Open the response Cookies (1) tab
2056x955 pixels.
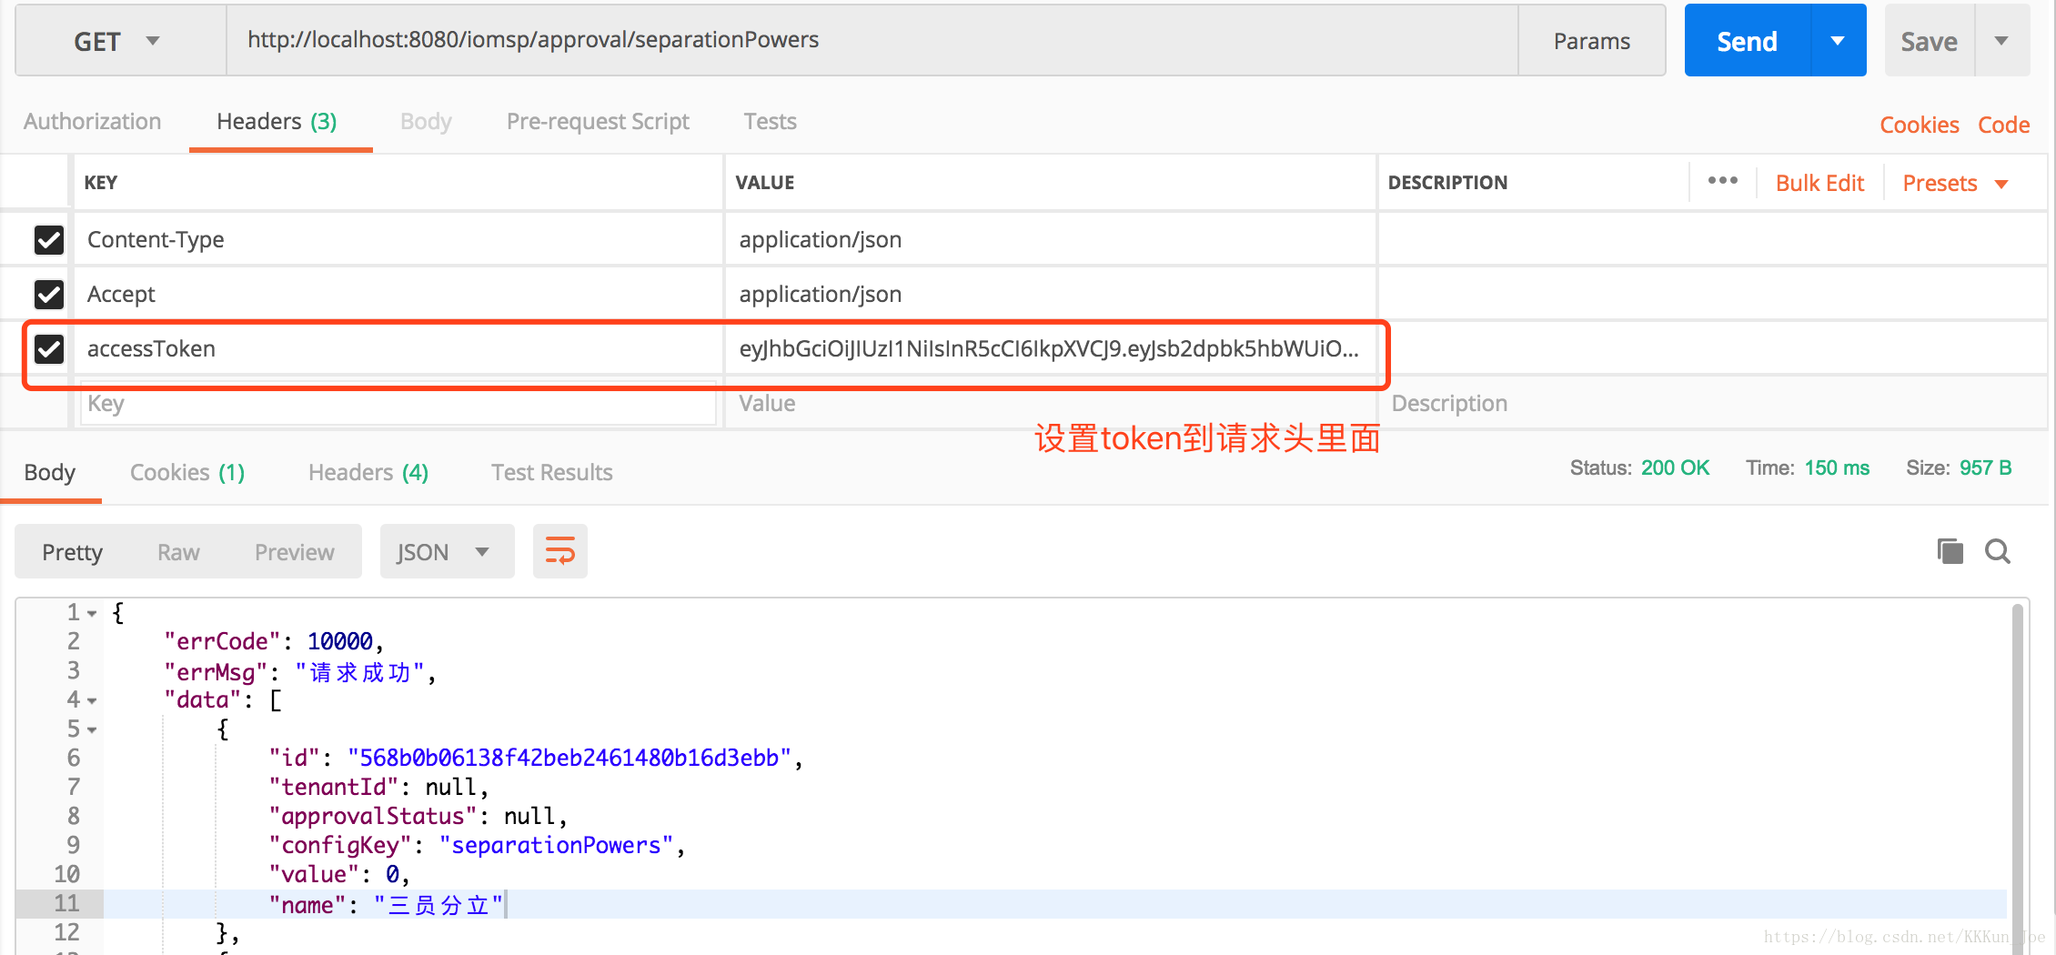[x=187, y=472]
